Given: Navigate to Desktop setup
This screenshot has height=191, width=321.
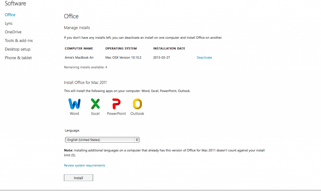Looking at the screenshot, I should [x=18, y=49].
